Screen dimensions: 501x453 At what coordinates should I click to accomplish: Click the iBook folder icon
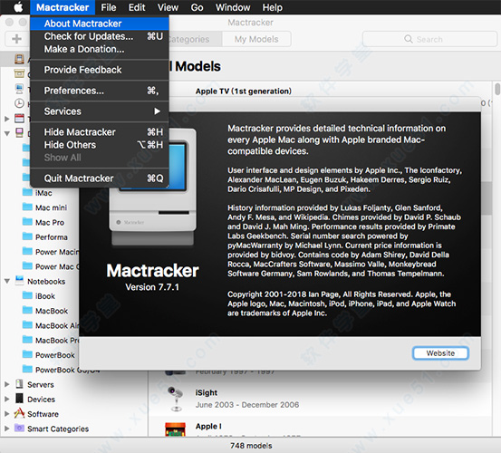pyautogui.click(x=27, y=295)
